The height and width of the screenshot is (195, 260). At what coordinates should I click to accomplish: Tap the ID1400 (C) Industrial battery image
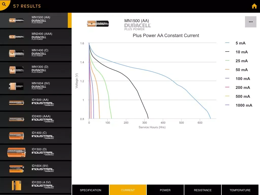pos(17,136)
